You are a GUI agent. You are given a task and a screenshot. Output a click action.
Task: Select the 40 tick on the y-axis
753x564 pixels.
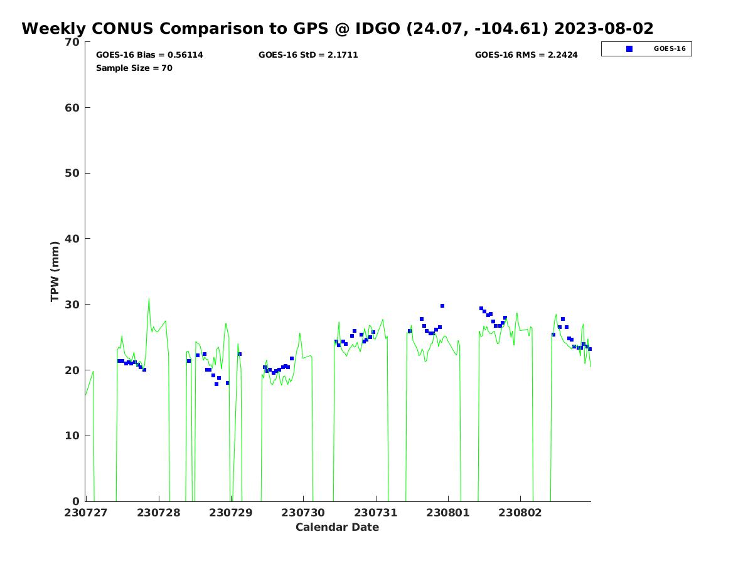[x=73, y=239]
